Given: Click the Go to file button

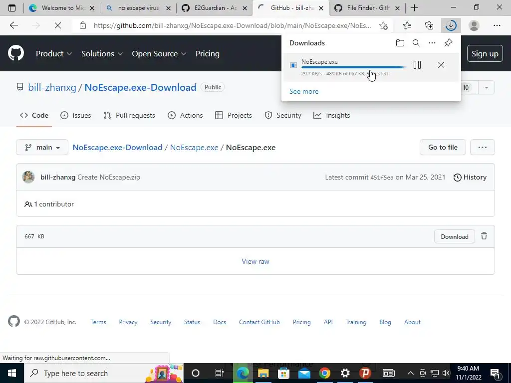Looking at the screenshot, I should click(x=443, y=147).
